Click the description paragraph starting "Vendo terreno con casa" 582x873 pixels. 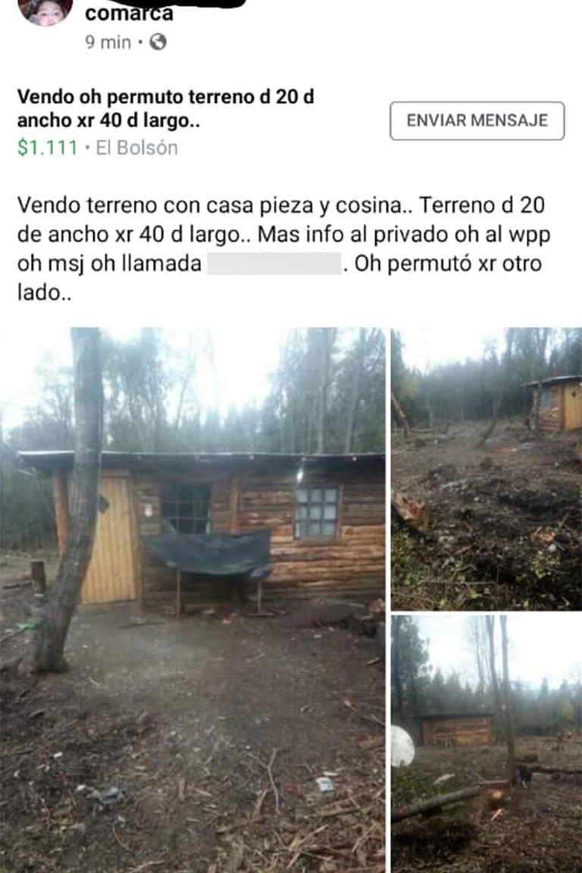pyautogui.click(x=283, y=249)
